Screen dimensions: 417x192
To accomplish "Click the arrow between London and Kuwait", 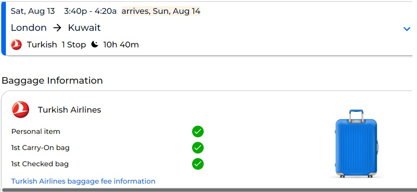I will click(57, 27).
